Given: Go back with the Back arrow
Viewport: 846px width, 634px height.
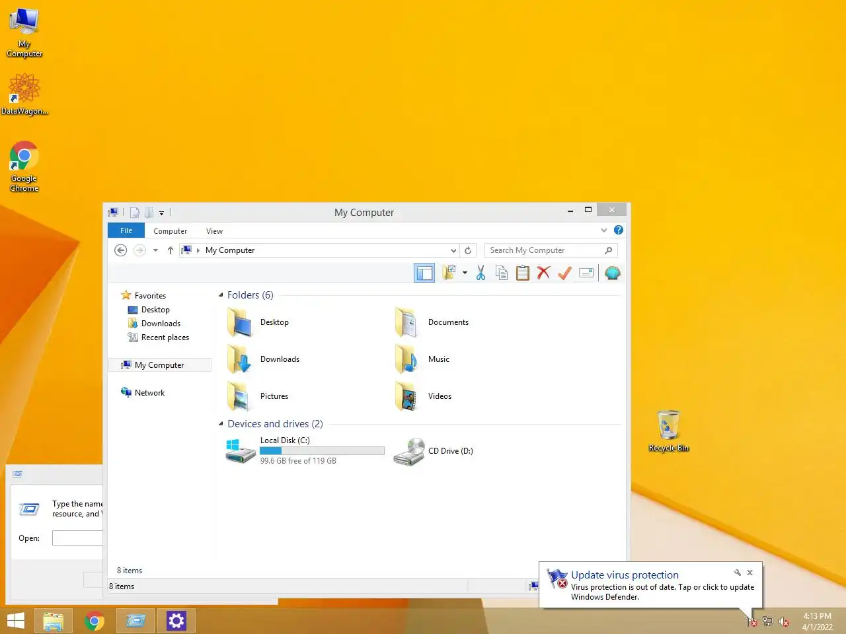Looking at the screenshot, I should tap(120, 250).
